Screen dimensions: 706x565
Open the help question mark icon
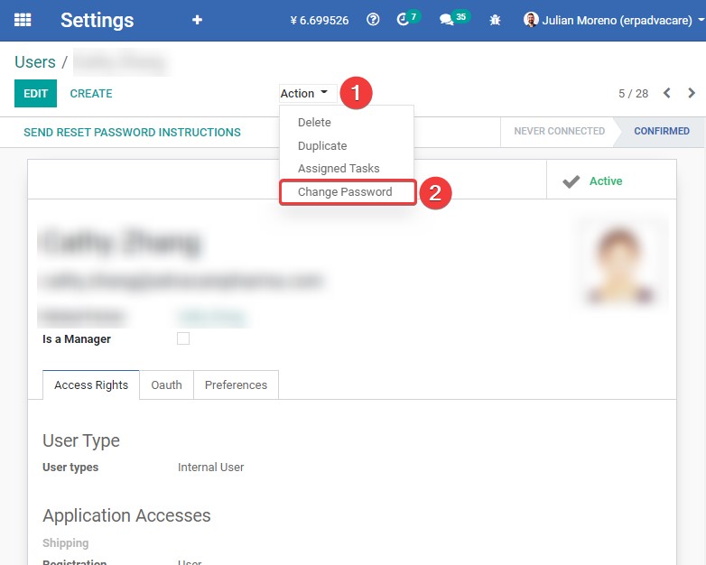click(373, 20)
